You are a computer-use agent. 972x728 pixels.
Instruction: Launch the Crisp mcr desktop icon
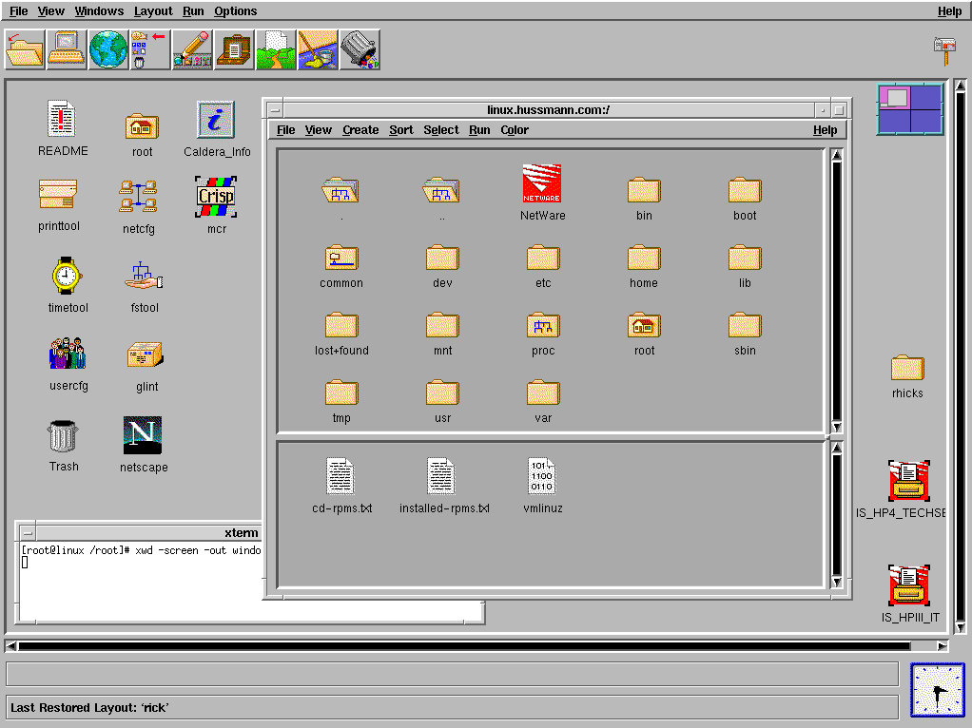(x=216, y=196)
